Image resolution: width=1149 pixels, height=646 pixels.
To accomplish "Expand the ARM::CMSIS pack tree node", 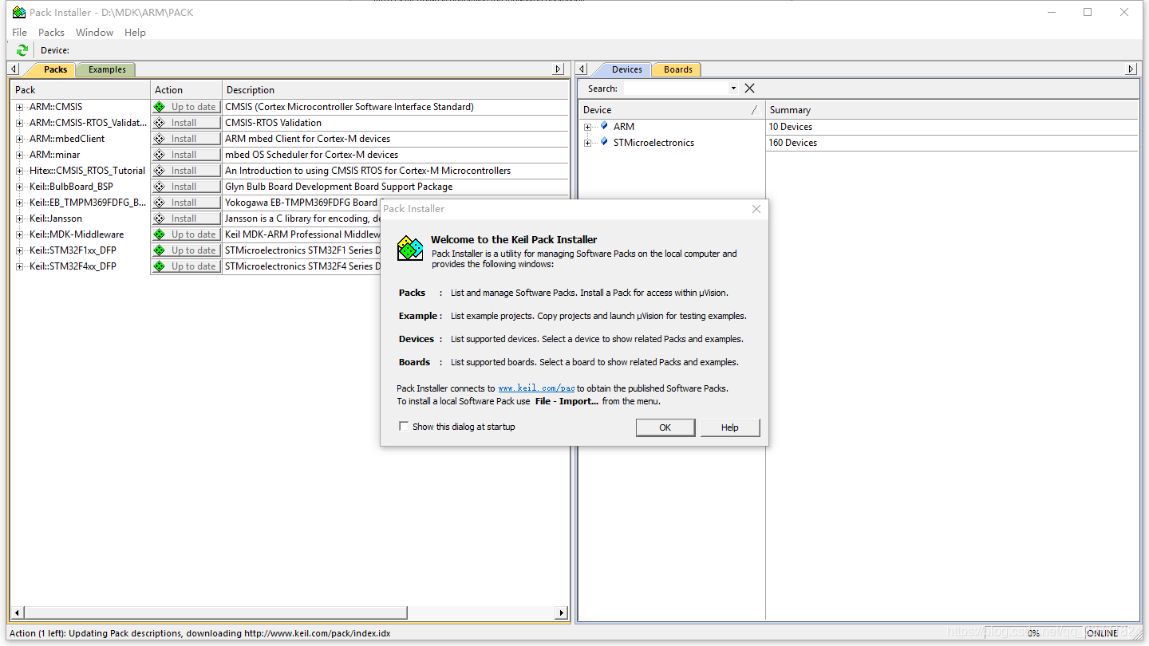I will pos(20,107).
